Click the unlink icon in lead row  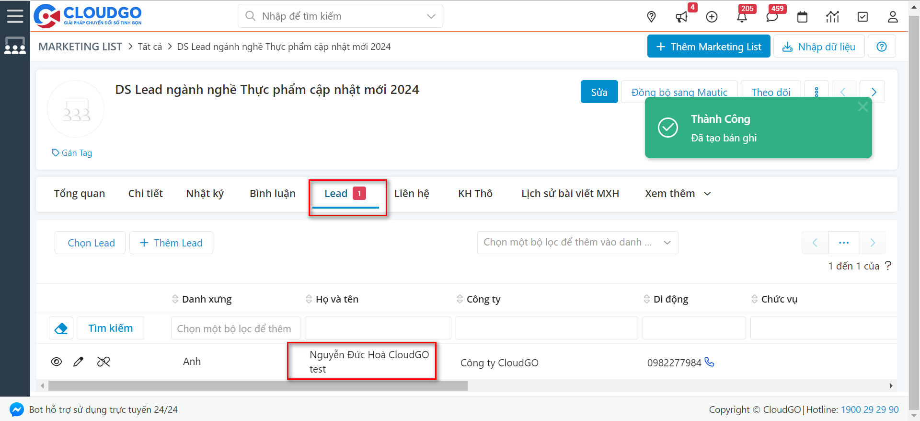pos(103,362)
